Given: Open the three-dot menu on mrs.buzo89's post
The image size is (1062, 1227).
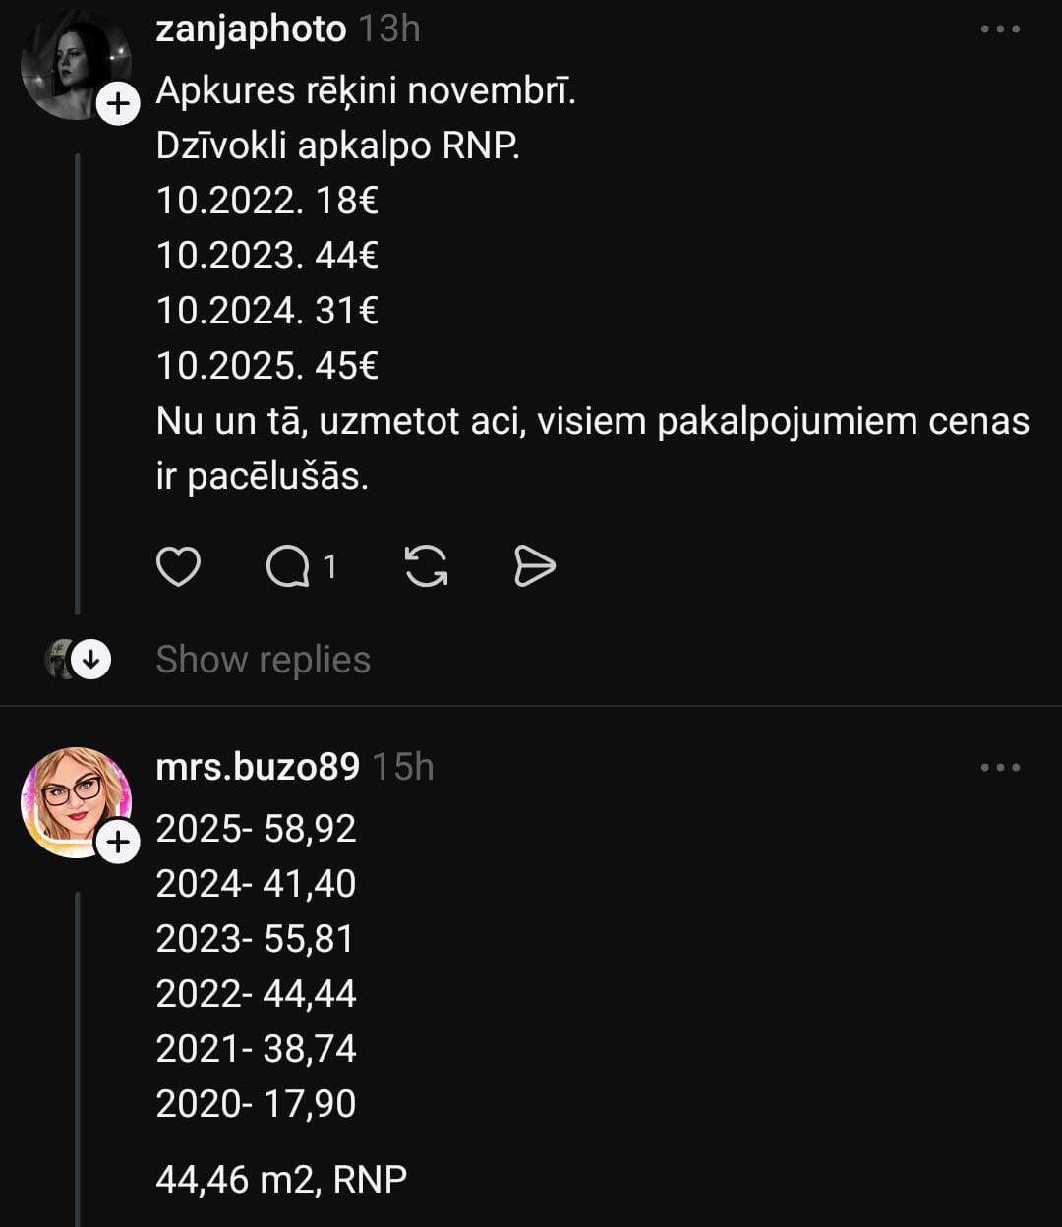Looking at the screenshot, I should 1000,768.
